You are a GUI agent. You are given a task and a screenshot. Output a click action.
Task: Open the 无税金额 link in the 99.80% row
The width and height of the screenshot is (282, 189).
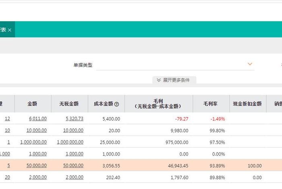point(73,130)
